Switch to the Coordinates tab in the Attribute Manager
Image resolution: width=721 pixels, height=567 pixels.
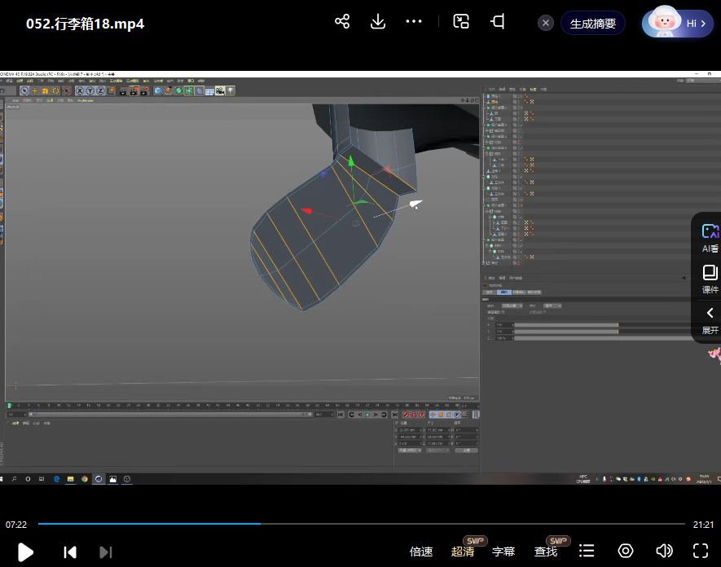coord(505,292)
